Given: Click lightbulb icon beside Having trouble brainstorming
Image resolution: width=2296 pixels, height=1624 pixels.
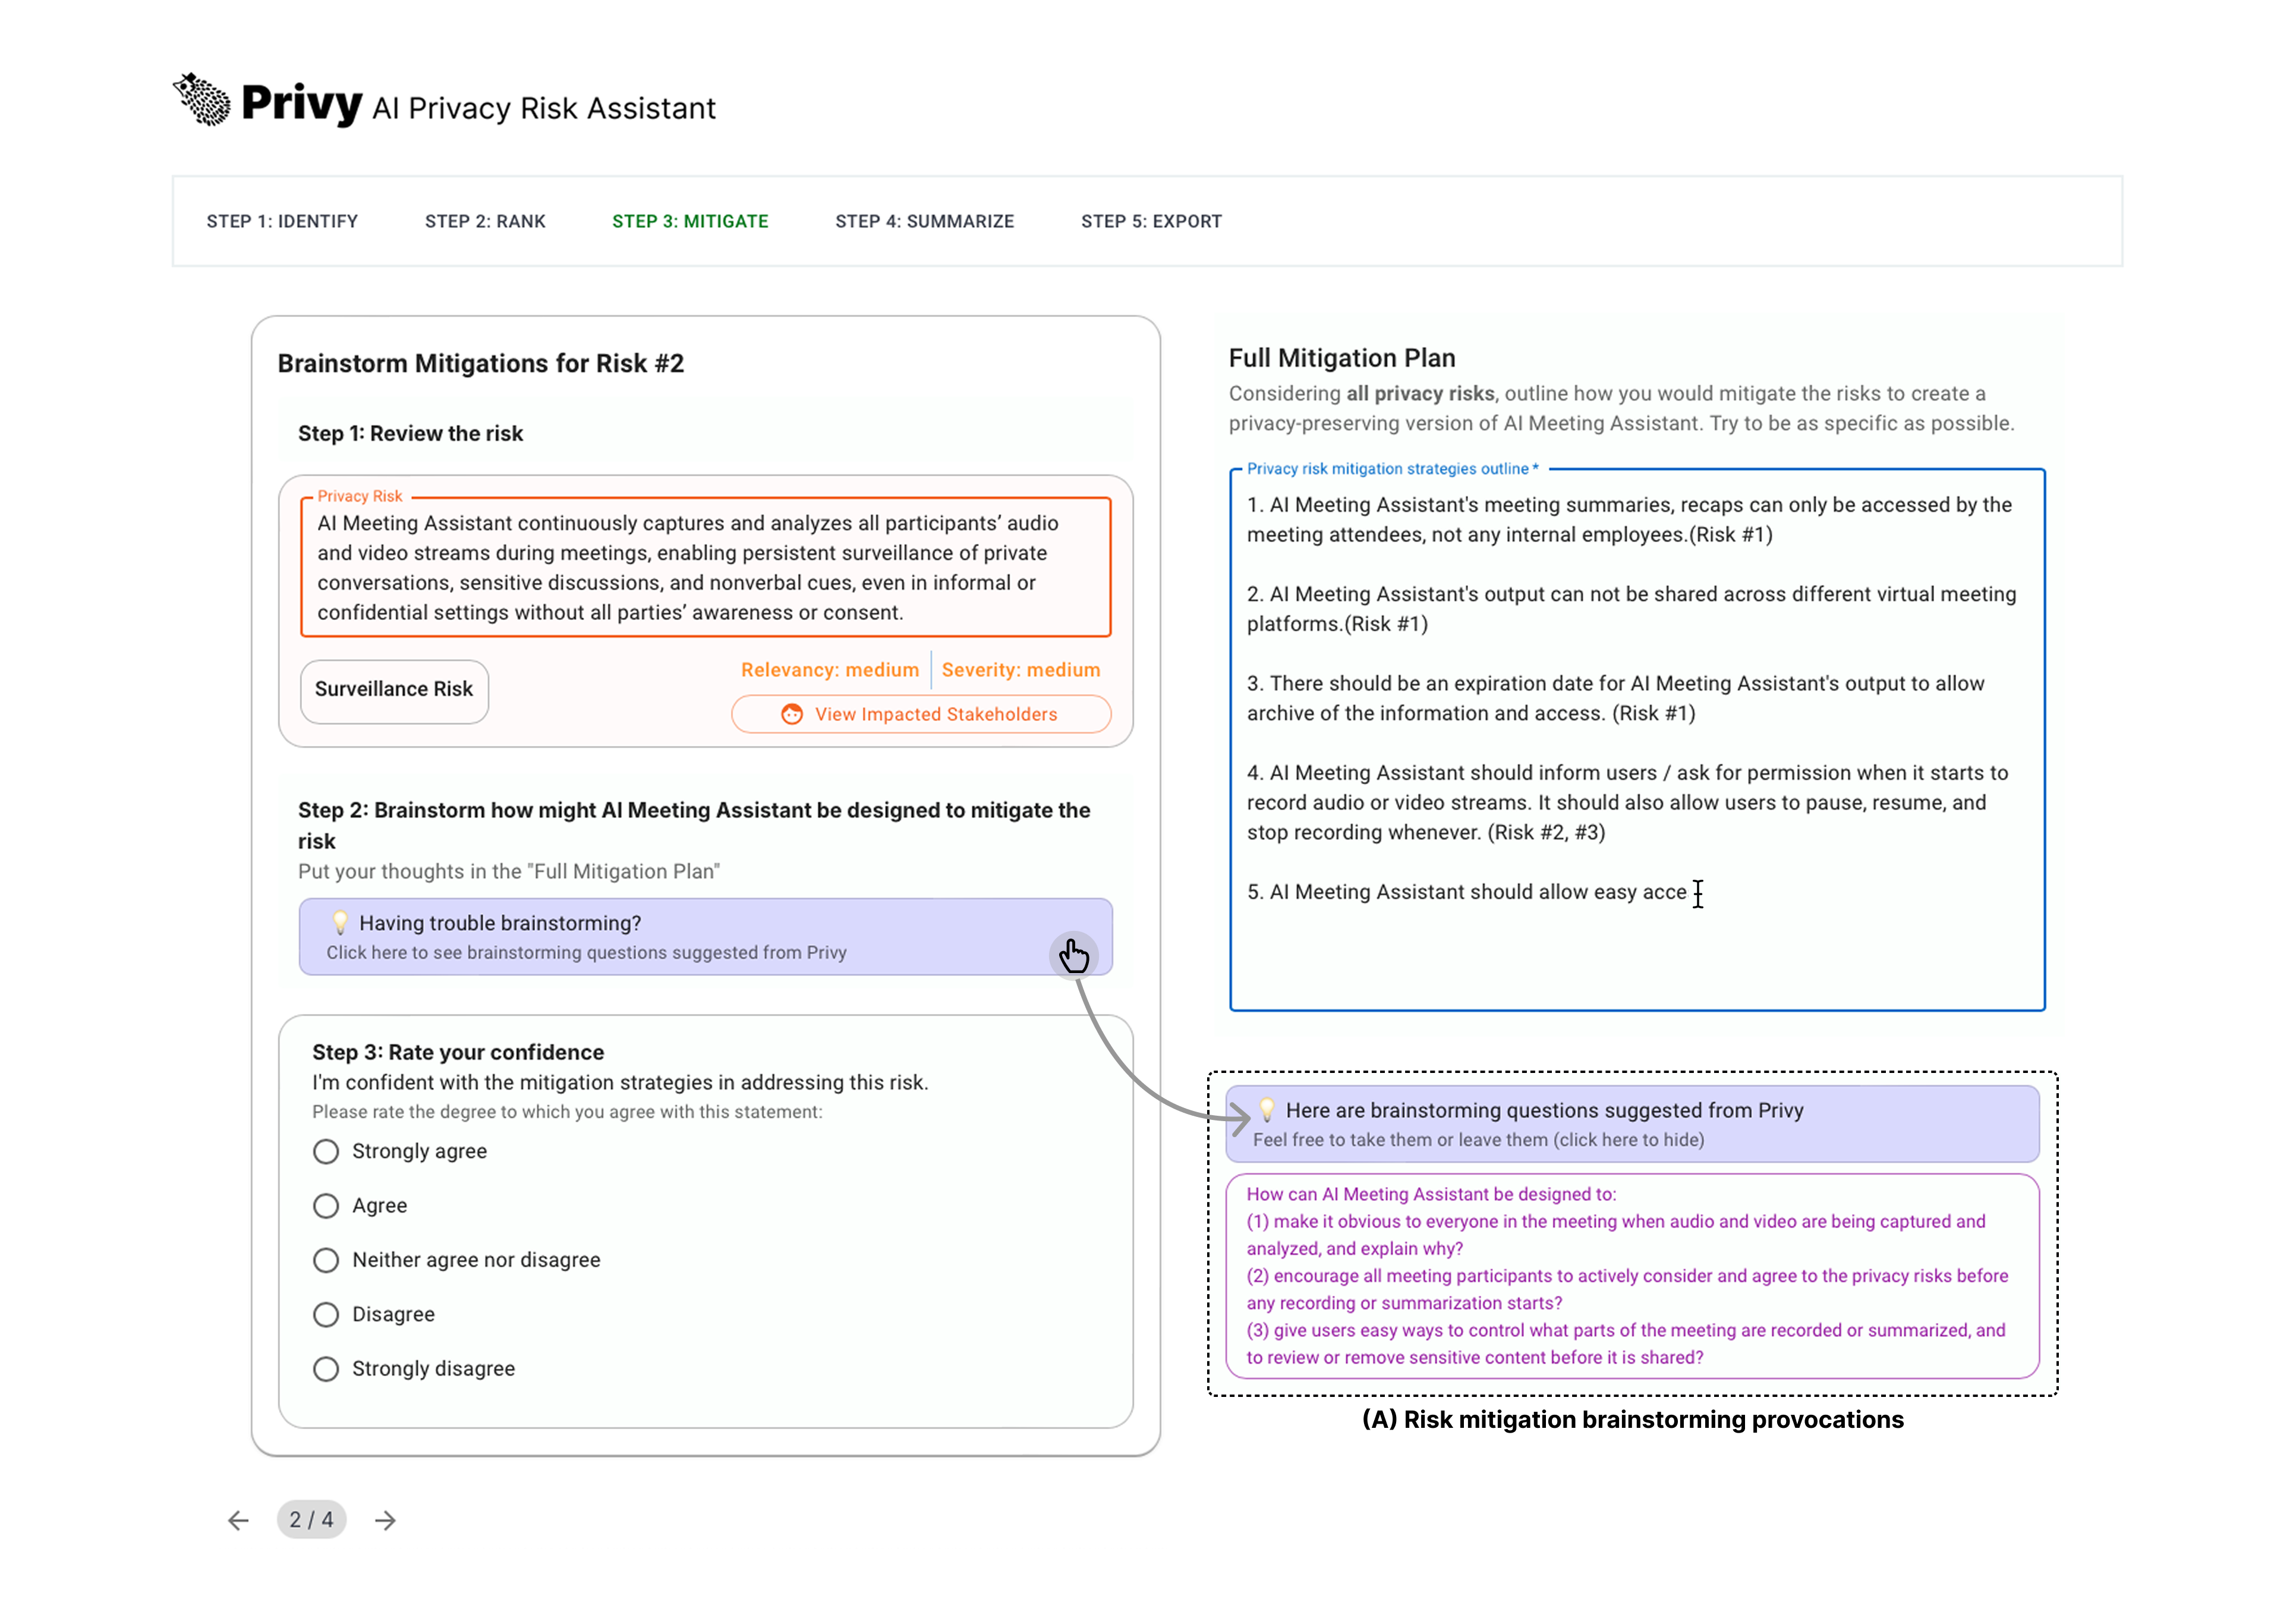Looking at the screenshot, I should [x=340, y=922].
